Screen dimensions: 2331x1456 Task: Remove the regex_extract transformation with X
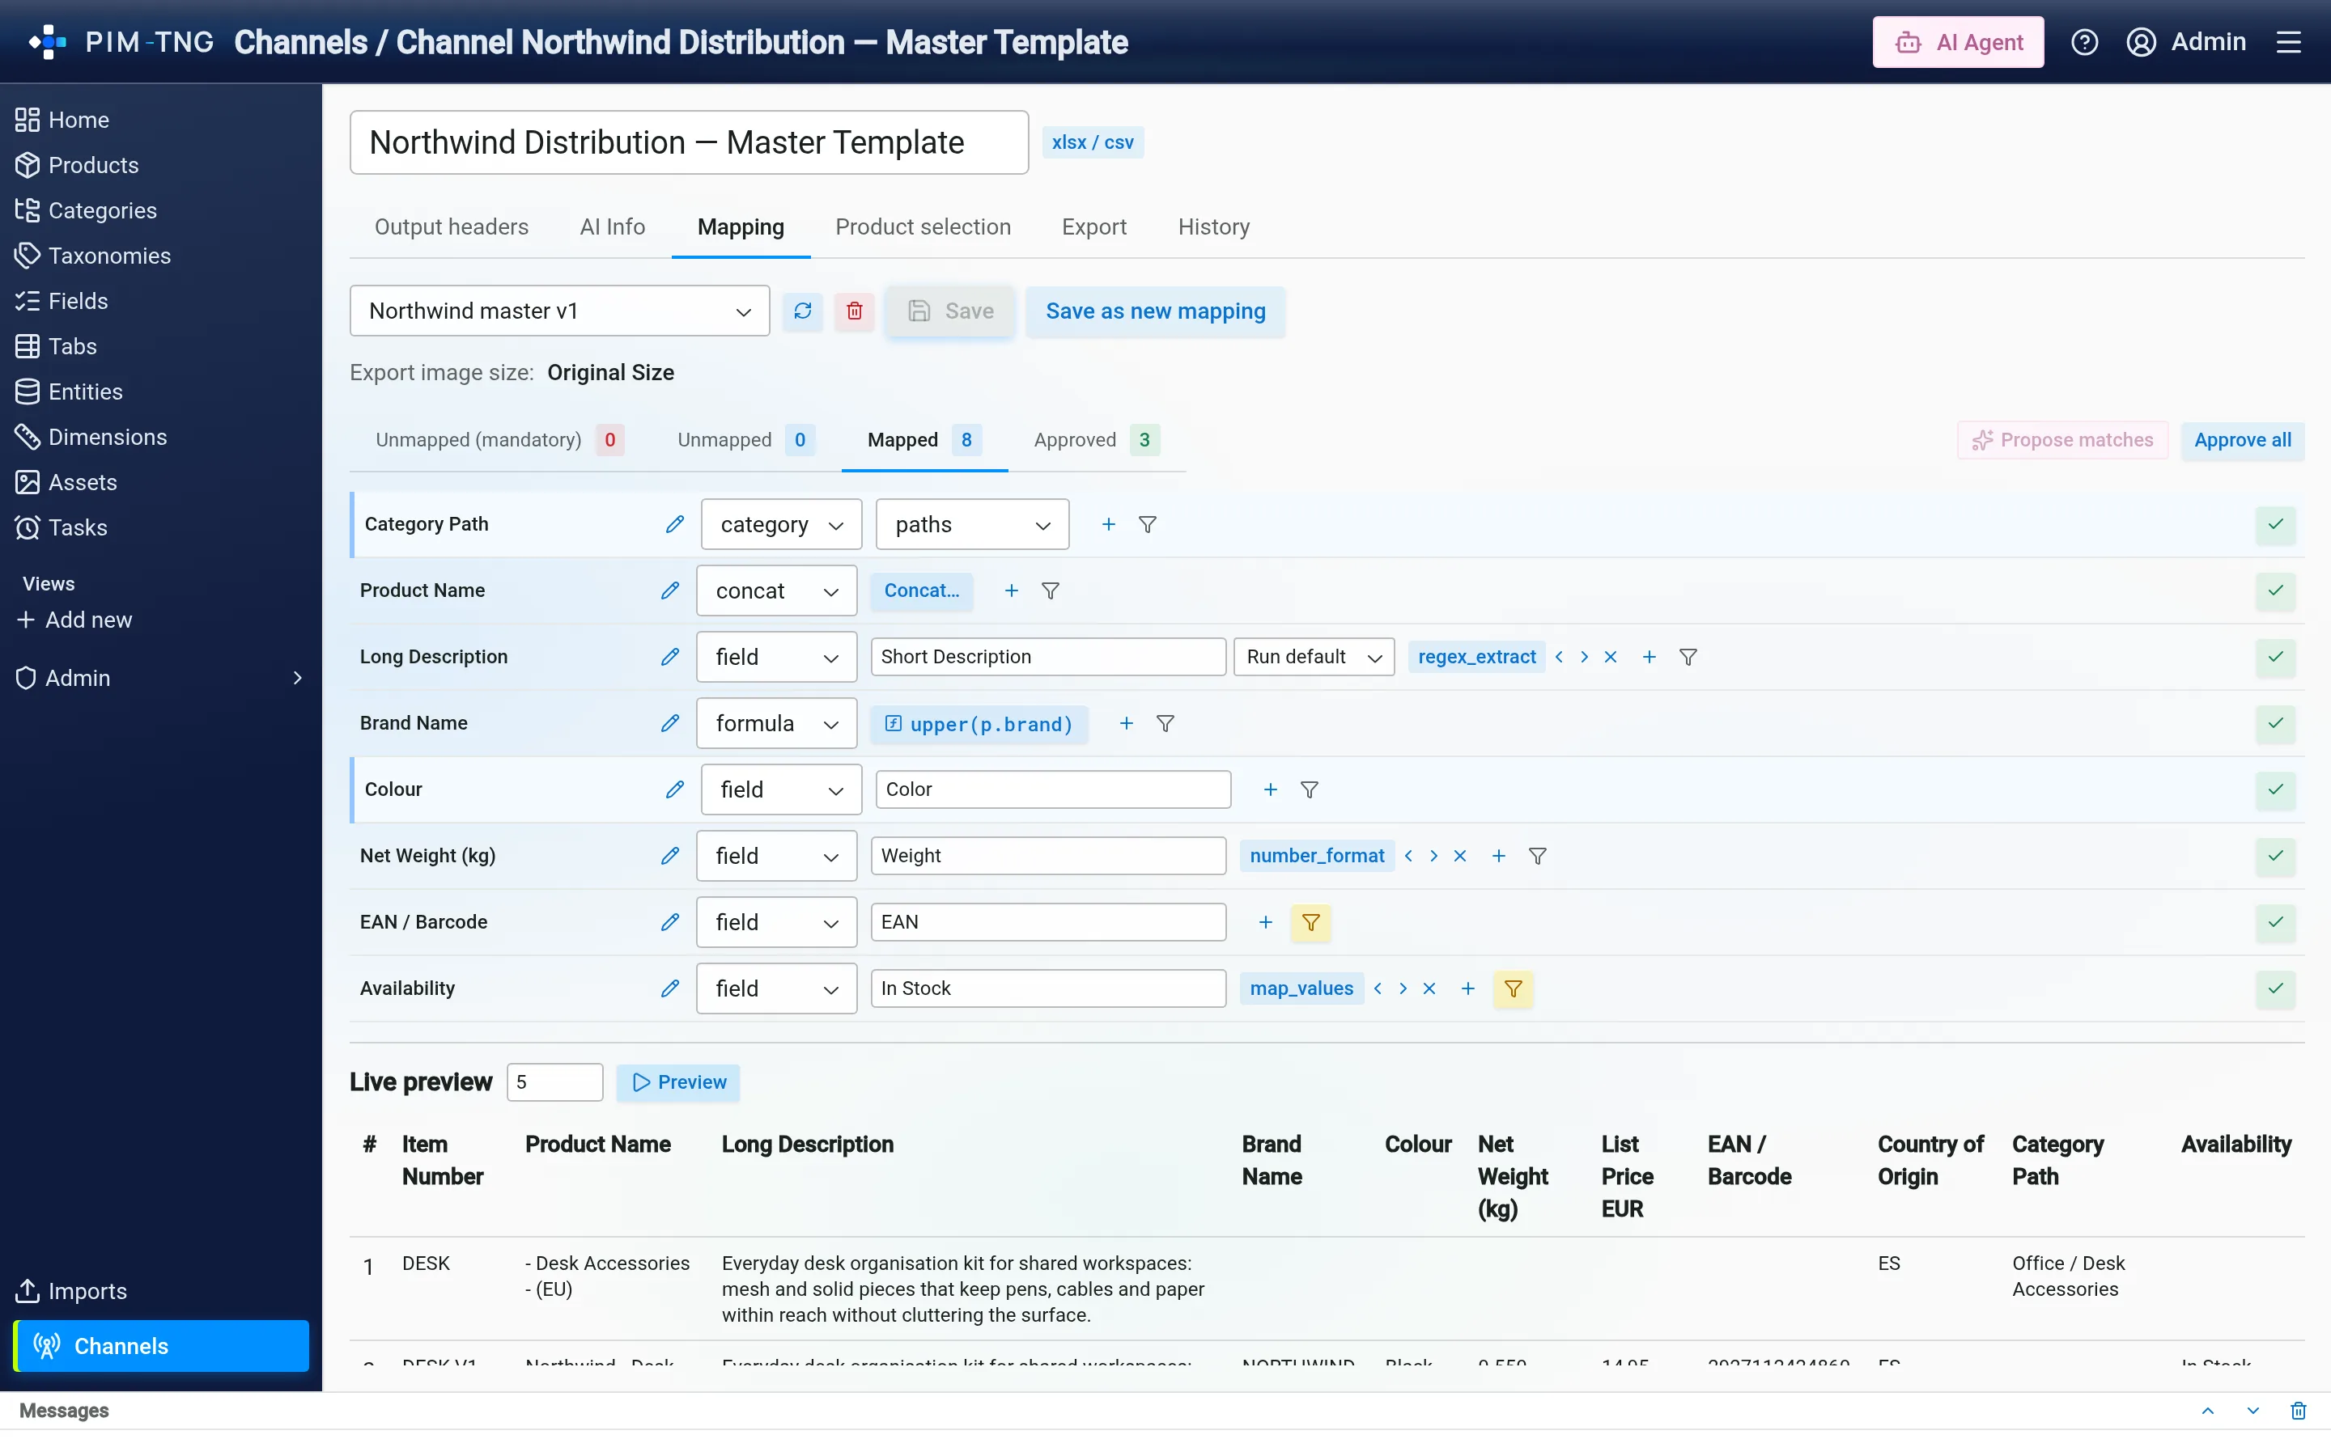coord(1611,657)
